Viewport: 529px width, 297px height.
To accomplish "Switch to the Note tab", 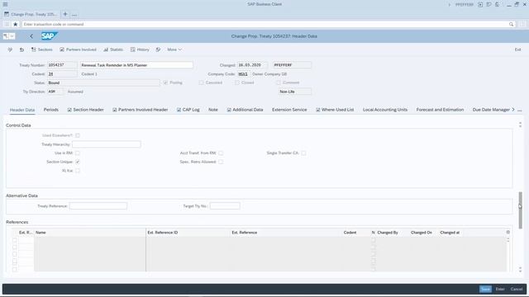I will [213, 110].
